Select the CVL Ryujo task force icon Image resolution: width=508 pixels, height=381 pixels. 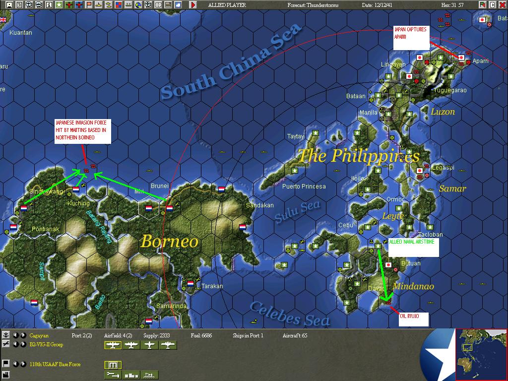click(389, 303)
